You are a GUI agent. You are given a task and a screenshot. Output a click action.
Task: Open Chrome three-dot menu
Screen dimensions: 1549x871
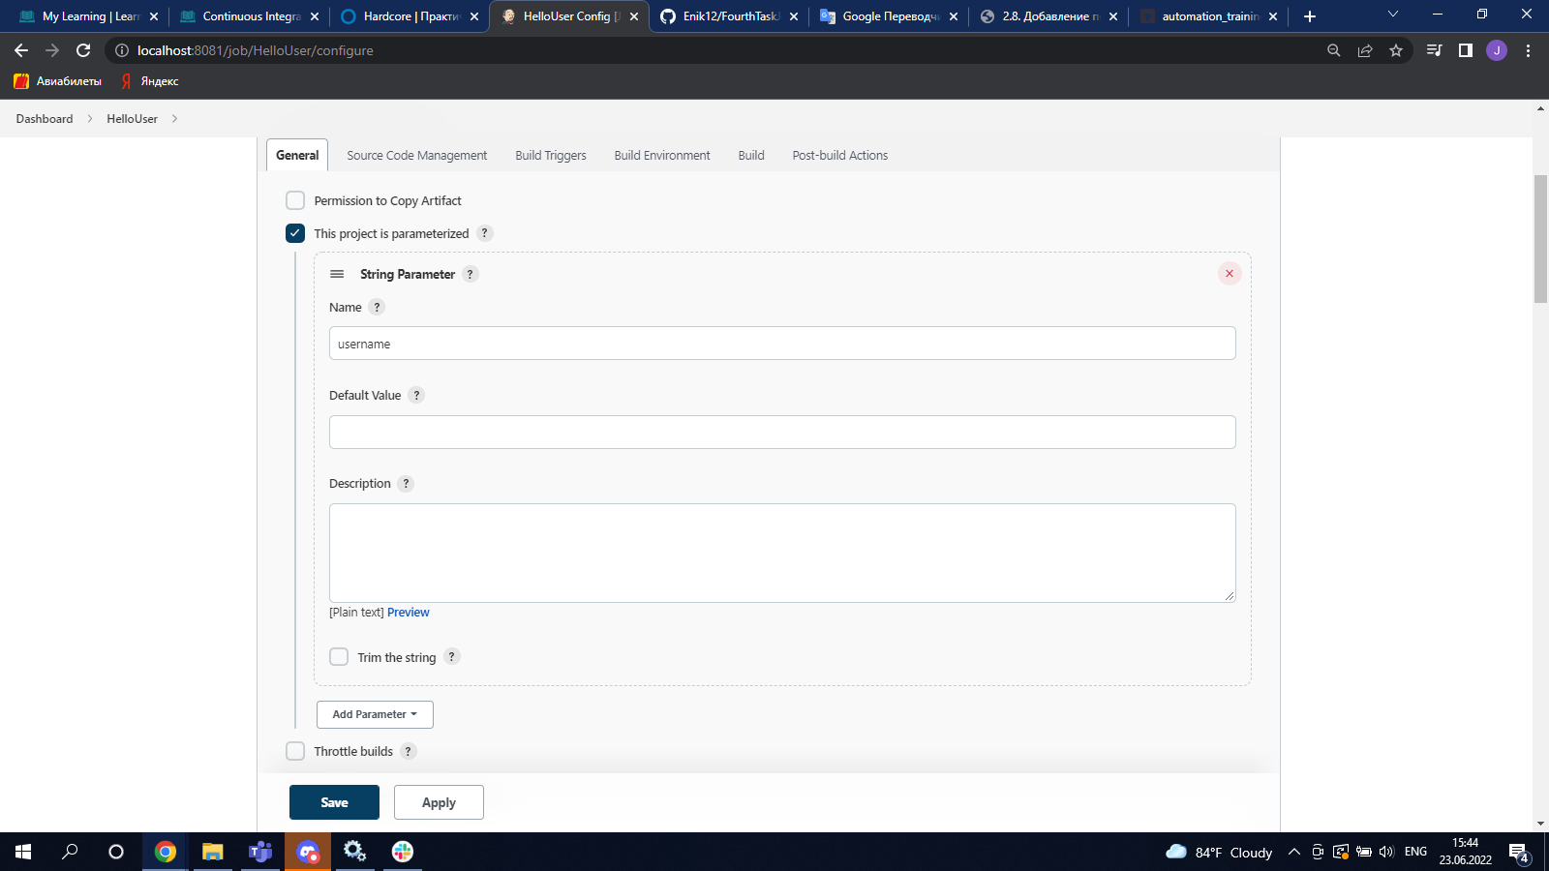(1529, 50)
